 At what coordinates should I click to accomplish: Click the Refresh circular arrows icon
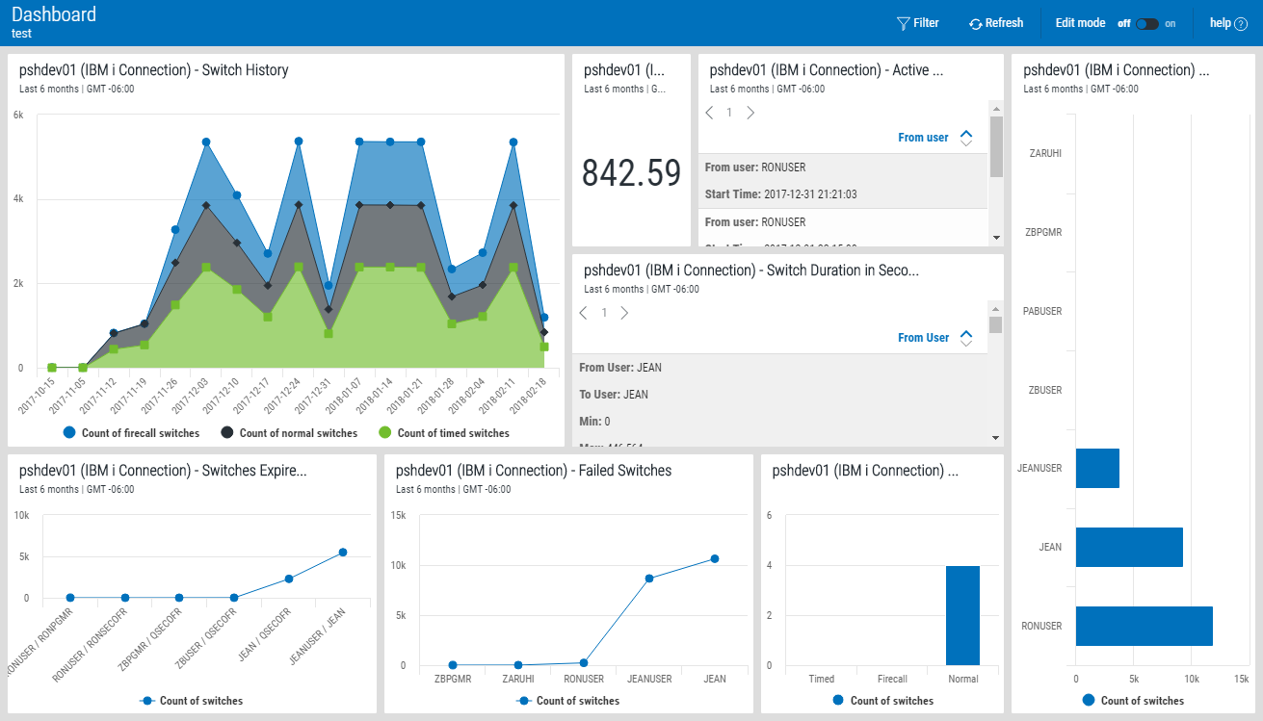click(975, 24)
